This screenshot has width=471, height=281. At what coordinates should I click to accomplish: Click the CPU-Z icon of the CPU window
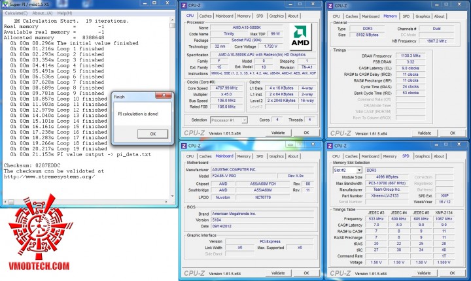[184, 5]
